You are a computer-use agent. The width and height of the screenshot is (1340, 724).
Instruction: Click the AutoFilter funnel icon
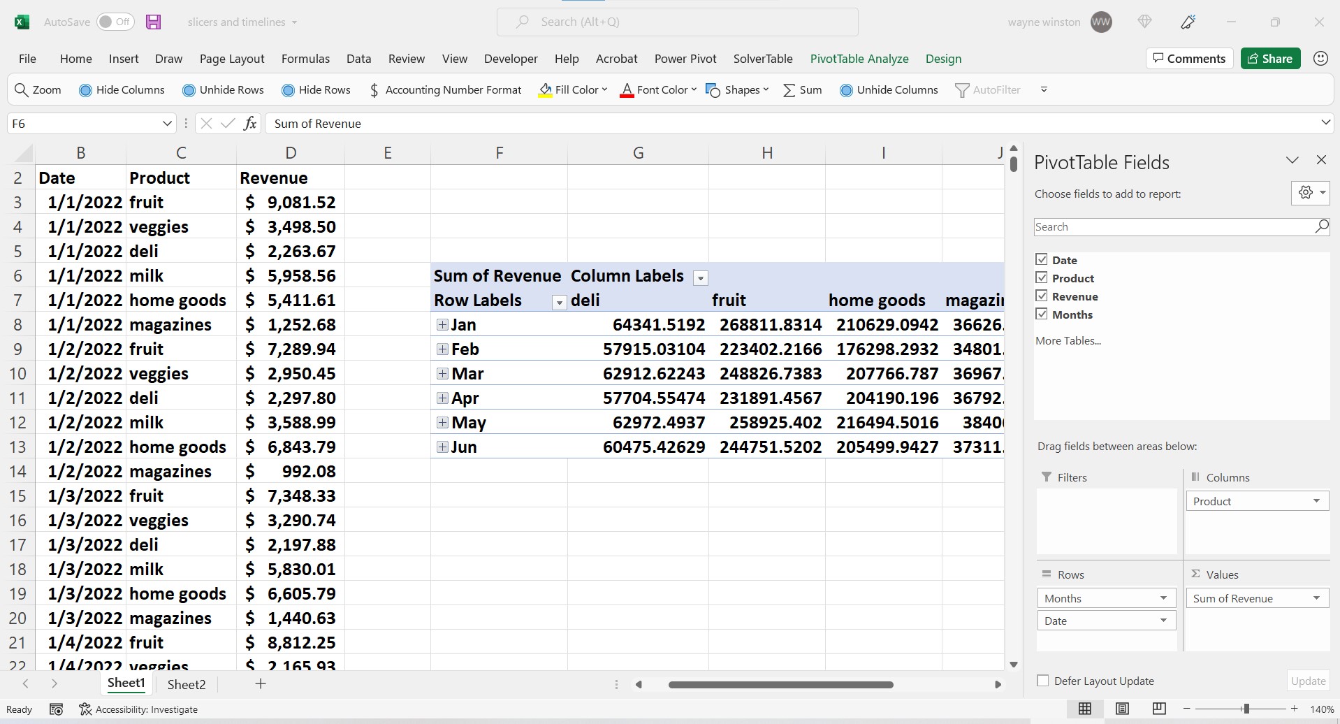(x=962, y=90)
